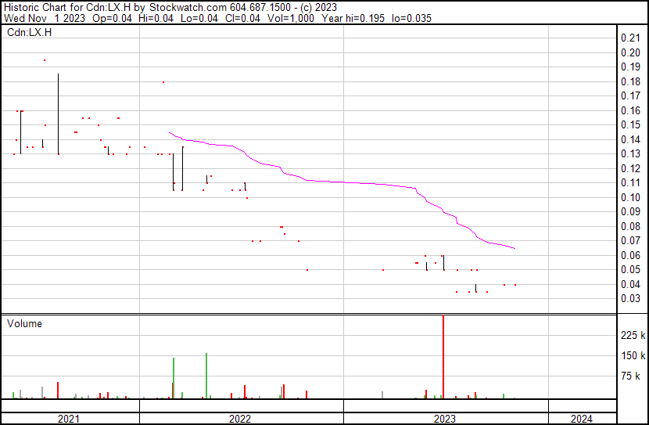Click the red price dot at 0.195
The width and height of the screenshot is (649, 425).
[45, 60]
